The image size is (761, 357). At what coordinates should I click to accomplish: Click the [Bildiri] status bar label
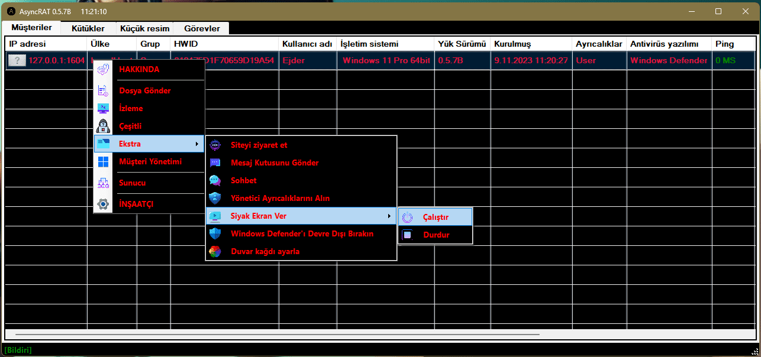click(18, 350)
